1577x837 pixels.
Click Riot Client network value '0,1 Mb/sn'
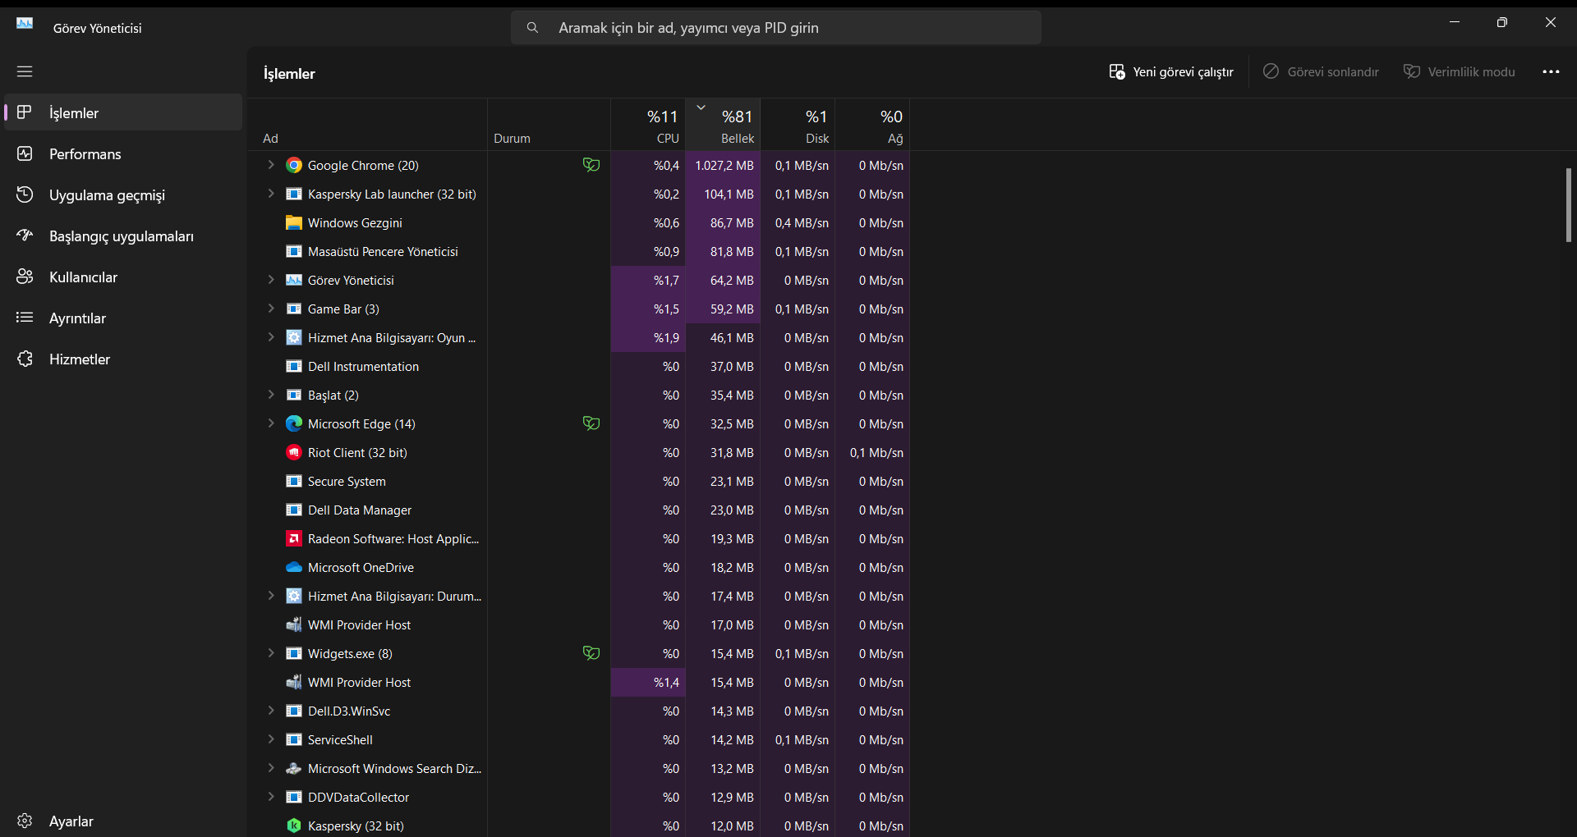pos(876,452)
